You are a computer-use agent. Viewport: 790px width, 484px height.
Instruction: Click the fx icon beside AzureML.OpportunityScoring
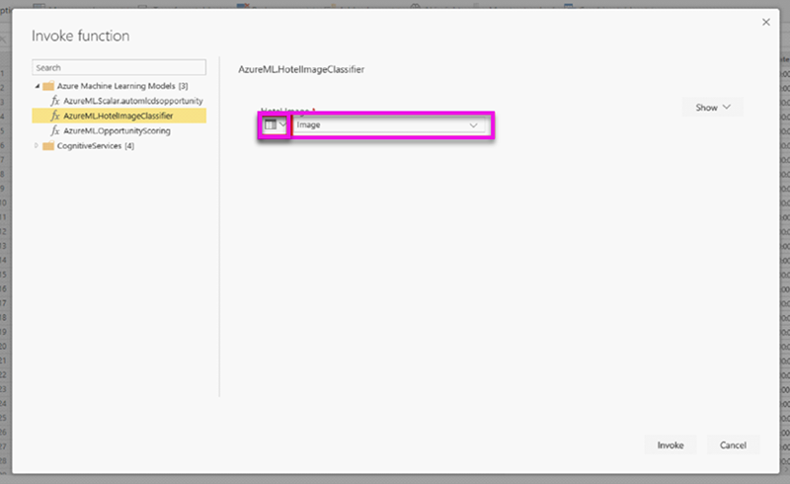[55, 131]
